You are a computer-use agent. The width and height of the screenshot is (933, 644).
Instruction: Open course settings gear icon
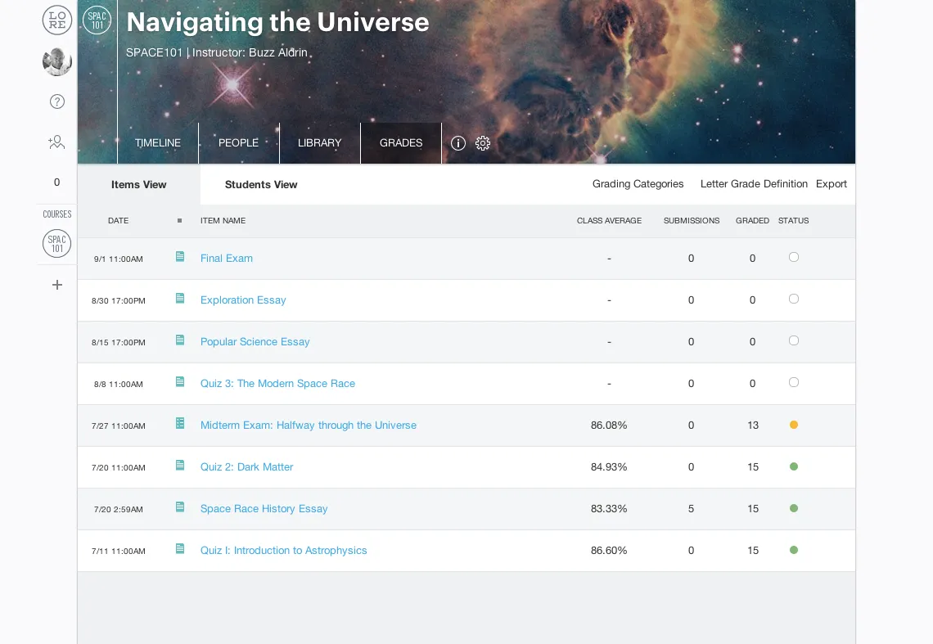tap(483, 143)
